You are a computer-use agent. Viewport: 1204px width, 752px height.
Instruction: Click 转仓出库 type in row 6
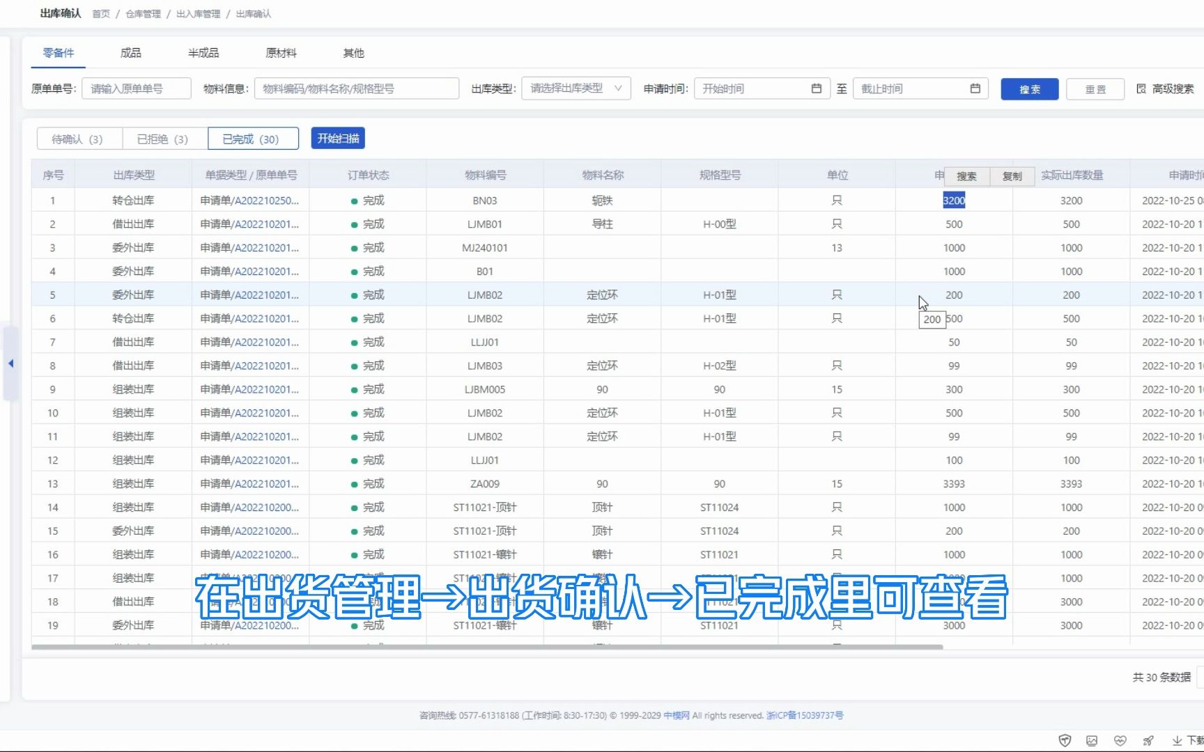(133, 319)
